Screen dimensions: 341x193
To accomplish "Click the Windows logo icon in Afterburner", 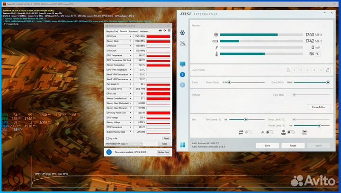I will (183, 145).
